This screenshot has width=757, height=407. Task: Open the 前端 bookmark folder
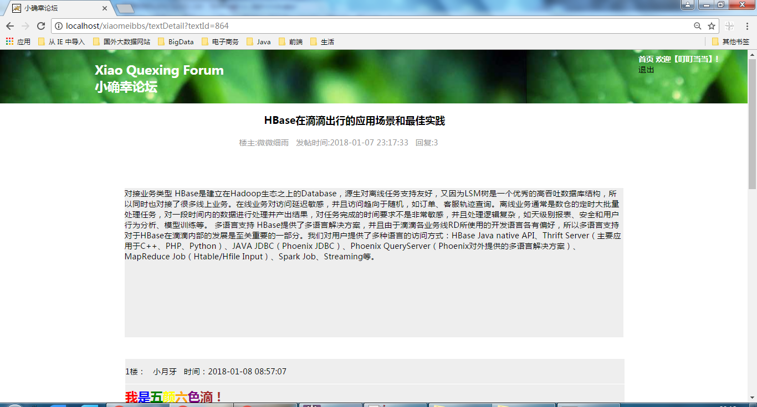[x=290, y=41]
